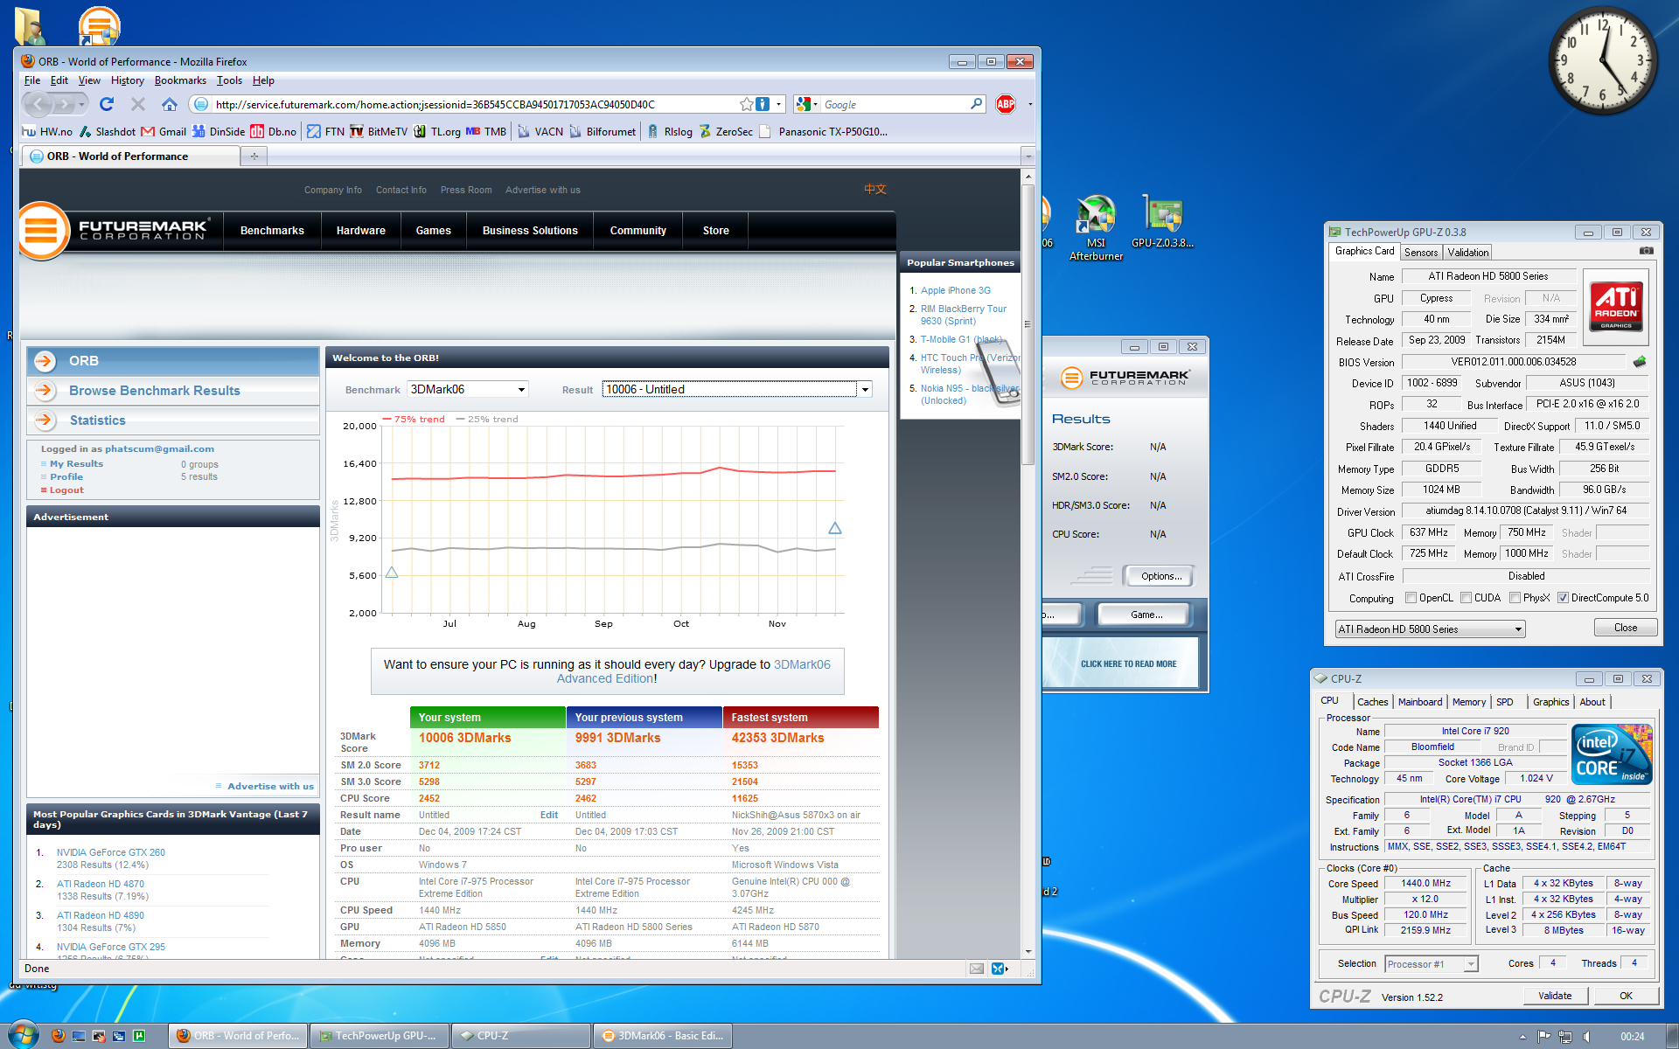Click the search magnifier in Google box
Screen dimensions: 1679x1049
pyautogui.click(x=976, y=104)
